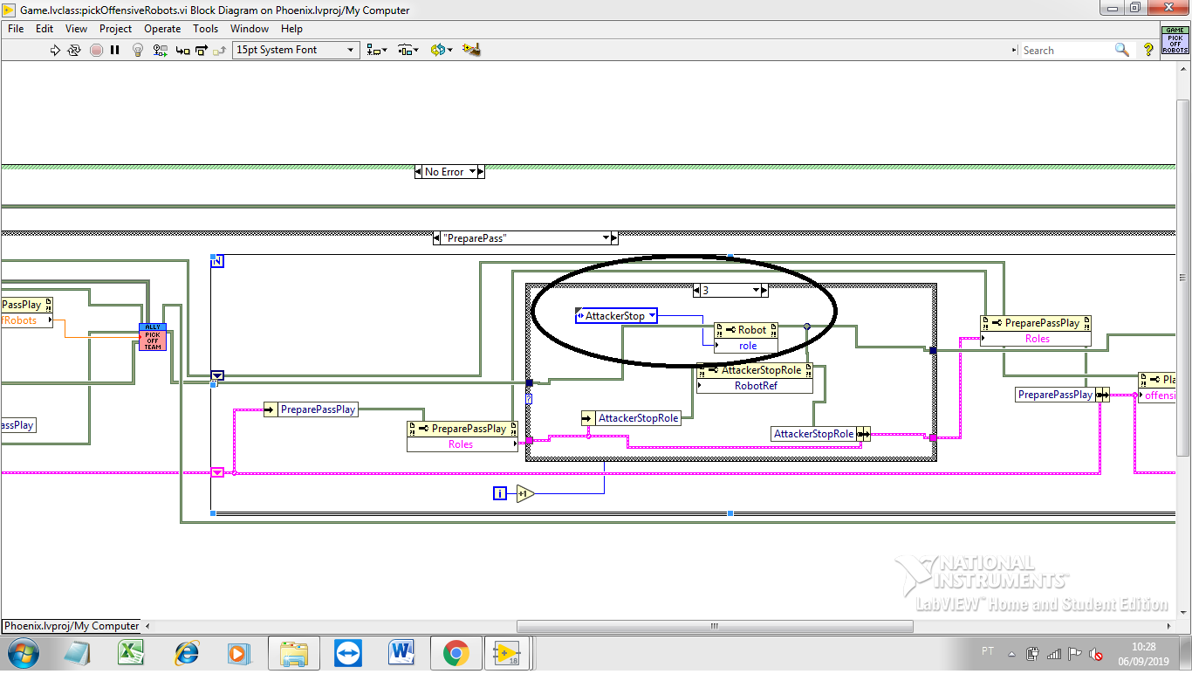1192x674 pixels.
Task: Toggle Highlight Execution light bulb
Action: (x=137, y=50)
